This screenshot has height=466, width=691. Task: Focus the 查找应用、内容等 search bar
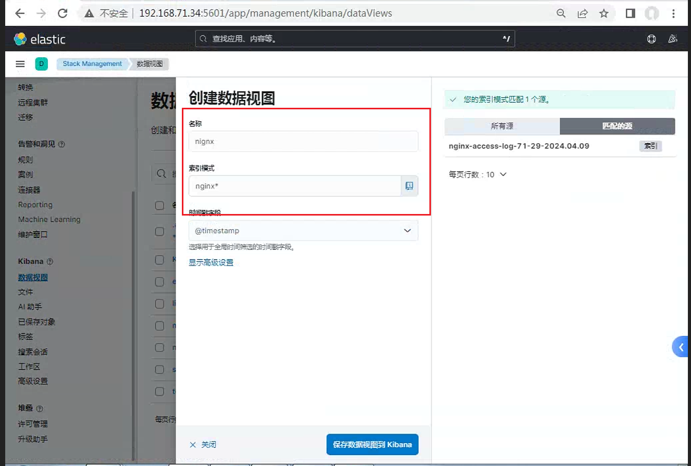click(355, 39)
